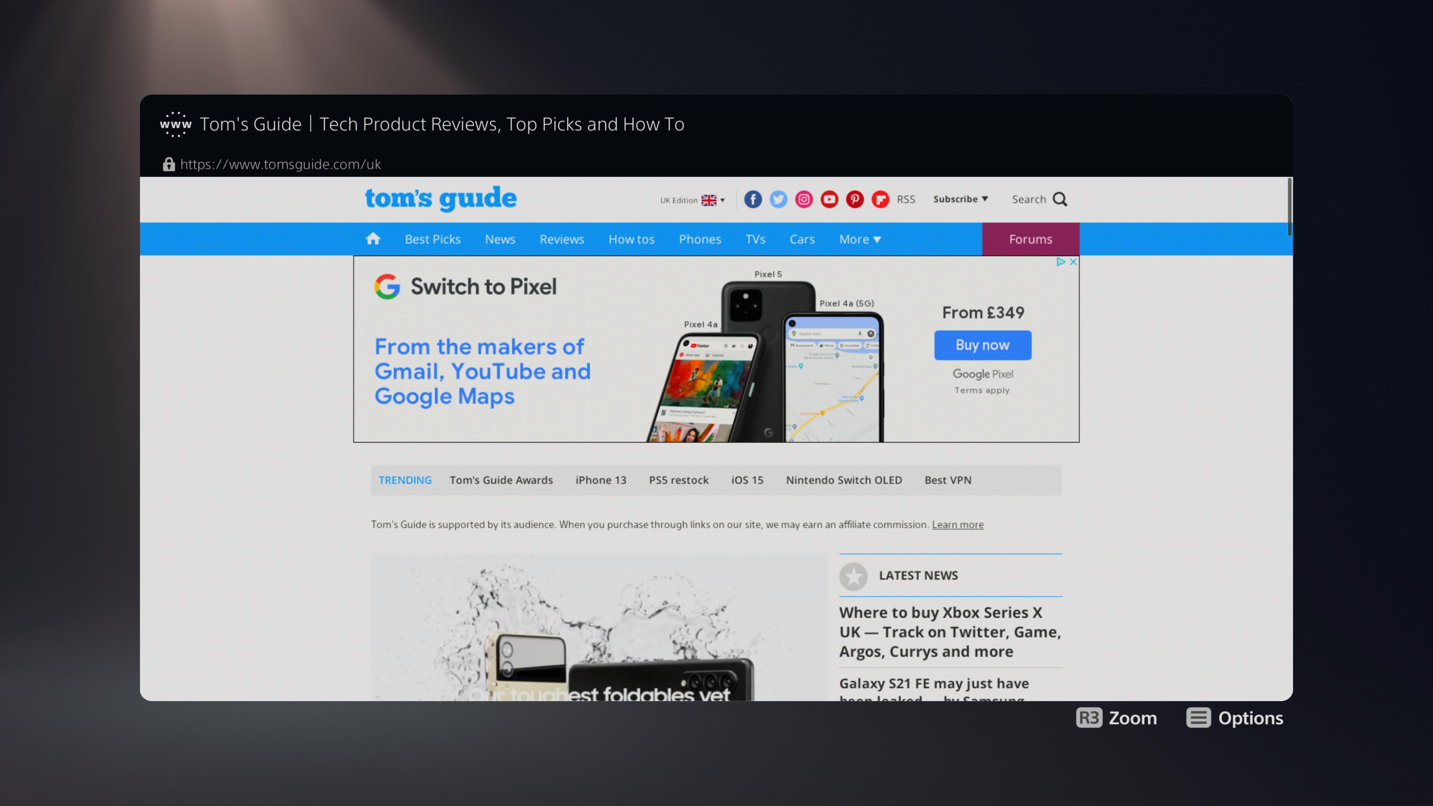
Task: Click the Google Pixel logo in ad
Action: 983,374
